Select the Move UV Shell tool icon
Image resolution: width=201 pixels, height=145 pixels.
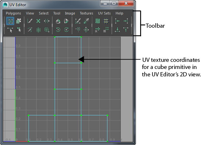(18, 21)
